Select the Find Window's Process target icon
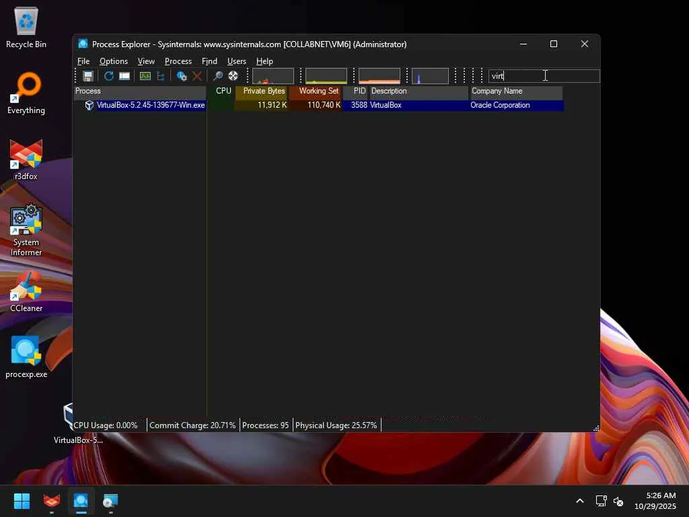Screen dimensions: 689x517 tap(233, 76)
